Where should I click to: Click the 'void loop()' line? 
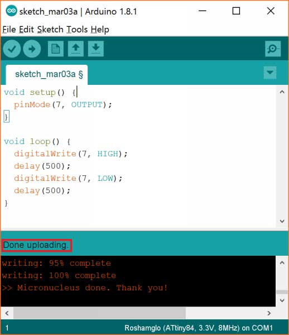click(x=37, y=142)
